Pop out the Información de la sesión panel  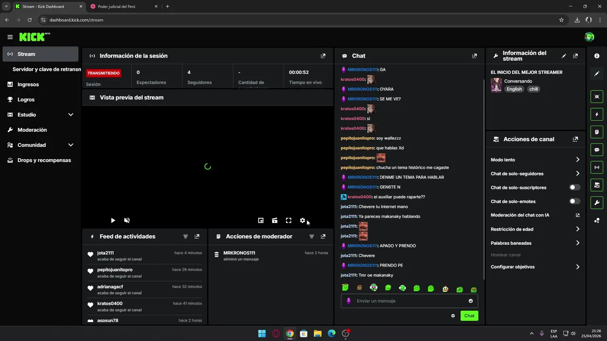[x=323, y=56]
